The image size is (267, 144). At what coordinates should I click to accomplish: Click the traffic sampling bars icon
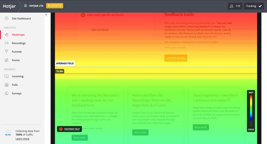[8, 133]
